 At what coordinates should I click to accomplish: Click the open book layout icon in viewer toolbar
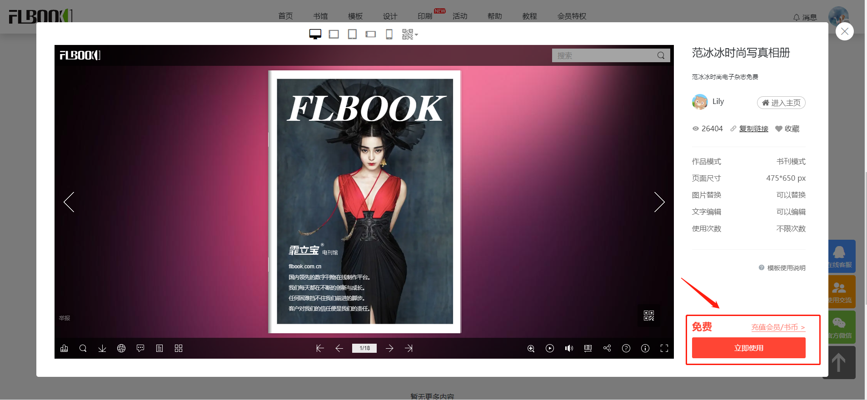[x=588, y=348]
